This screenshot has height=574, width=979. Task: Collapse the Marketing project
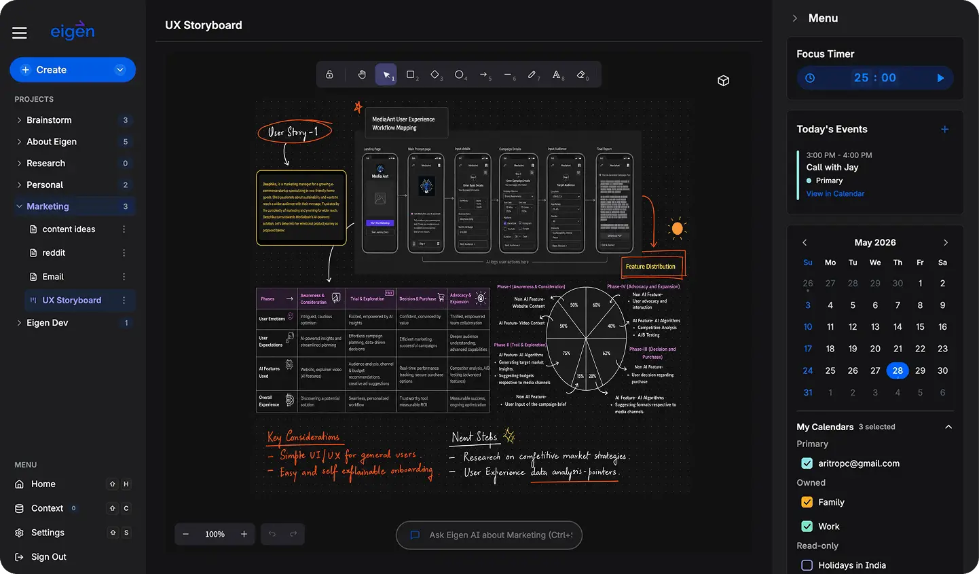(19, 206)
